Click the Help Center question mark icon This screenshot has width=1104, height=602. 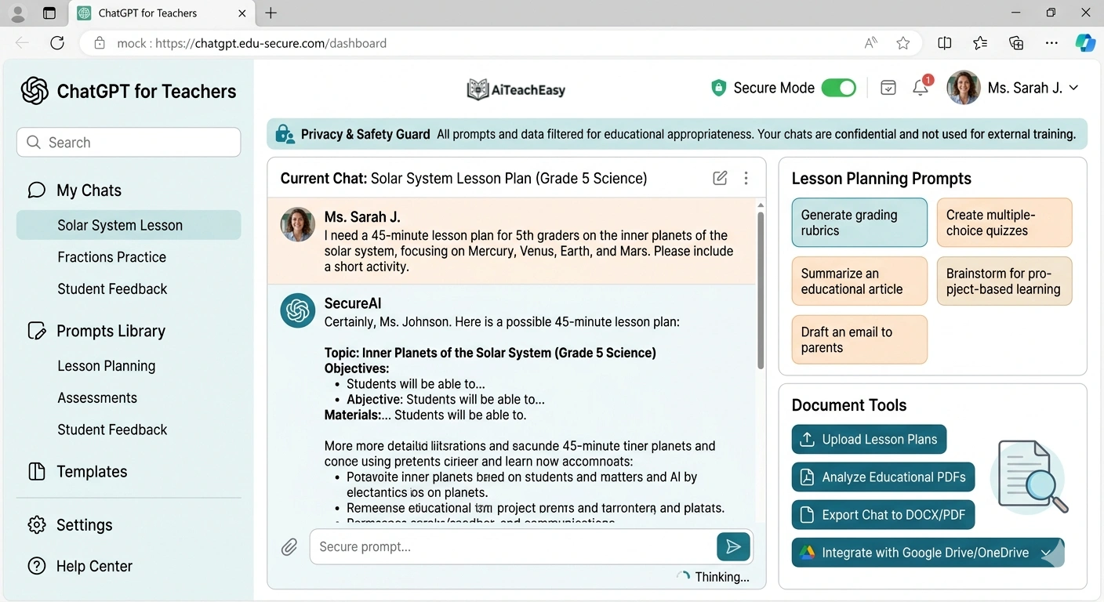[x=36, y=566]
